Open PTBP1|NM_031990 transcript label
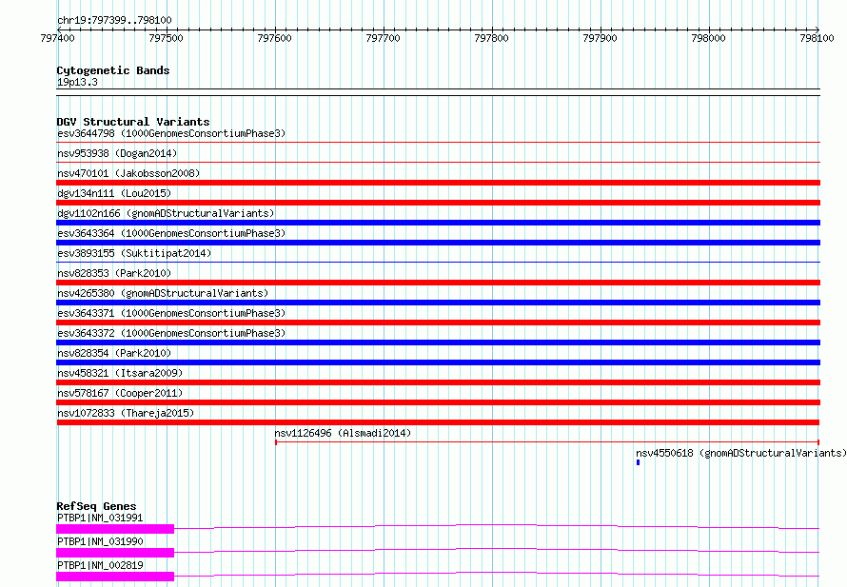The height and width of the screenshot is (587, 847). 100,541
